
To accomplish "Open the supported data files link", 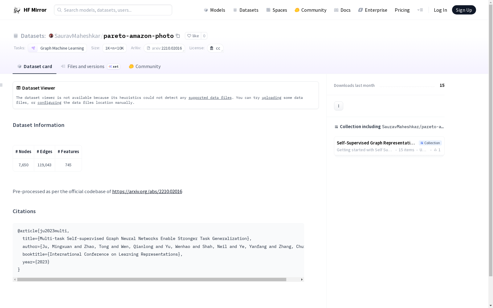I will [210, 98].
